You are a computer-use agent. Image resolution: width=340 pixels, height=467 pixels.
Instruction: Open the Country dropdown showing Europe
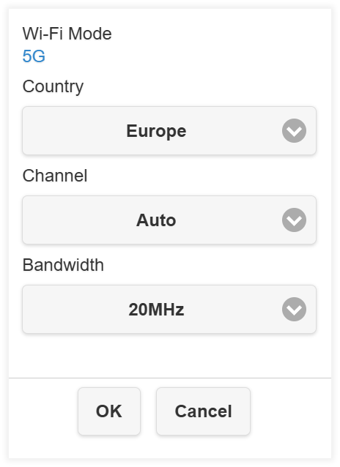click(x=169, y=130)
